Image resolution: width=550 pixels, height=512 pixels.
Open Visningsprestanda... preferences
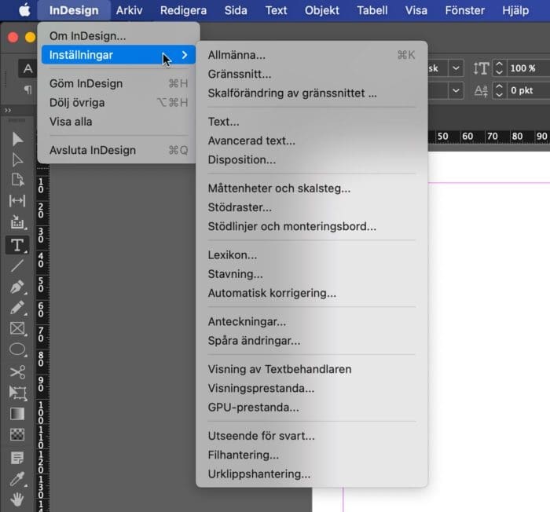tap(311, 388)
